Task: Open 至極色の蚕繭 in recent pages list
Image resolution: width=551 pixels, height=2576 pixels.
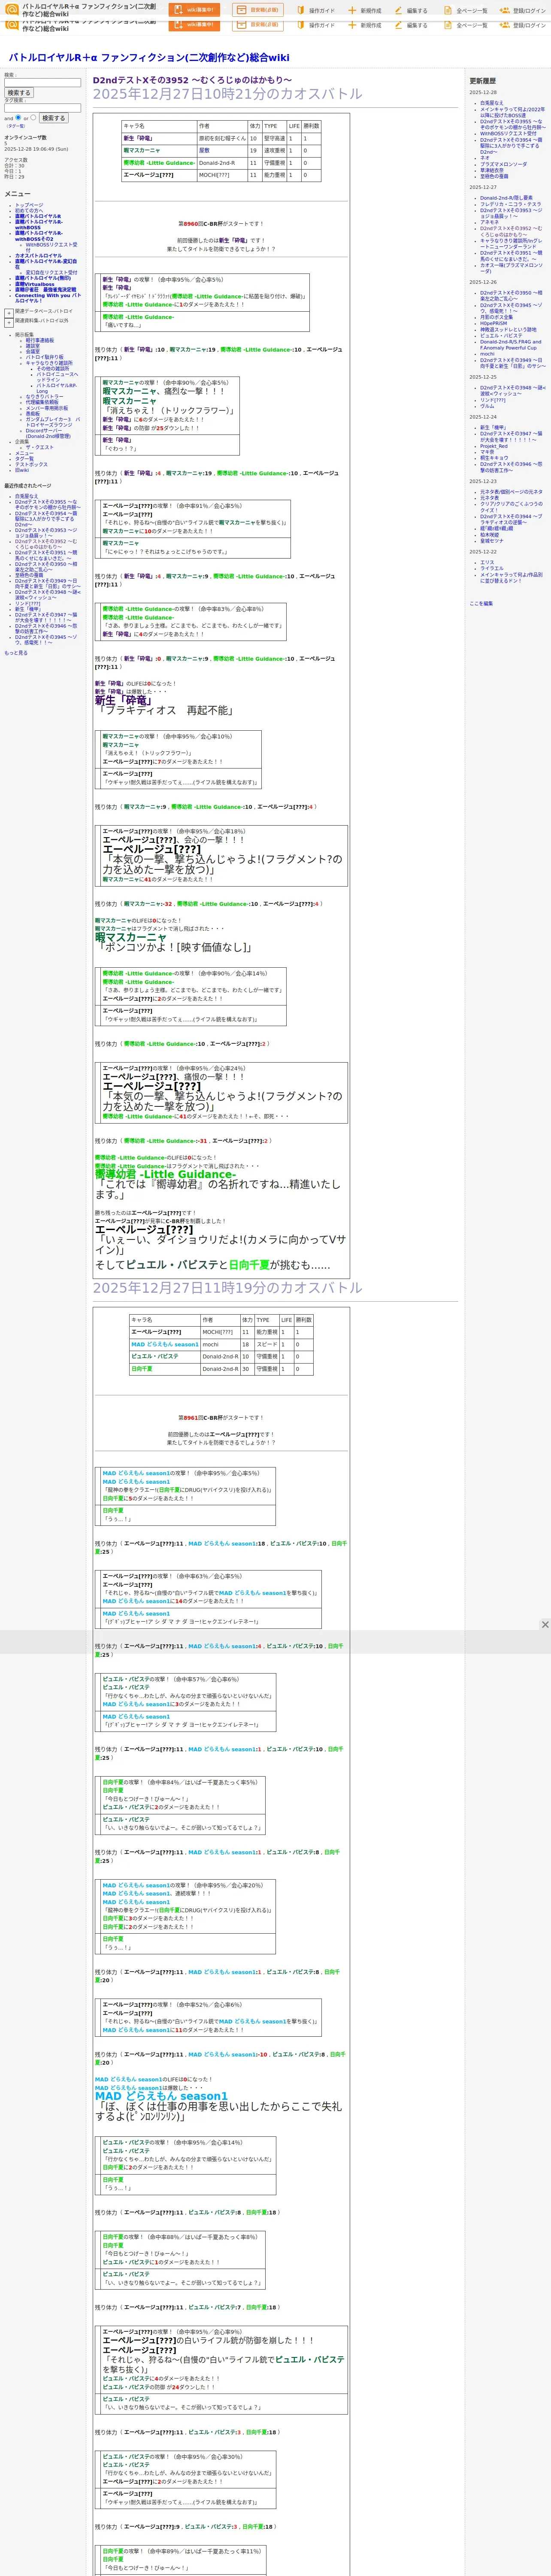Action: click(29, 575)
